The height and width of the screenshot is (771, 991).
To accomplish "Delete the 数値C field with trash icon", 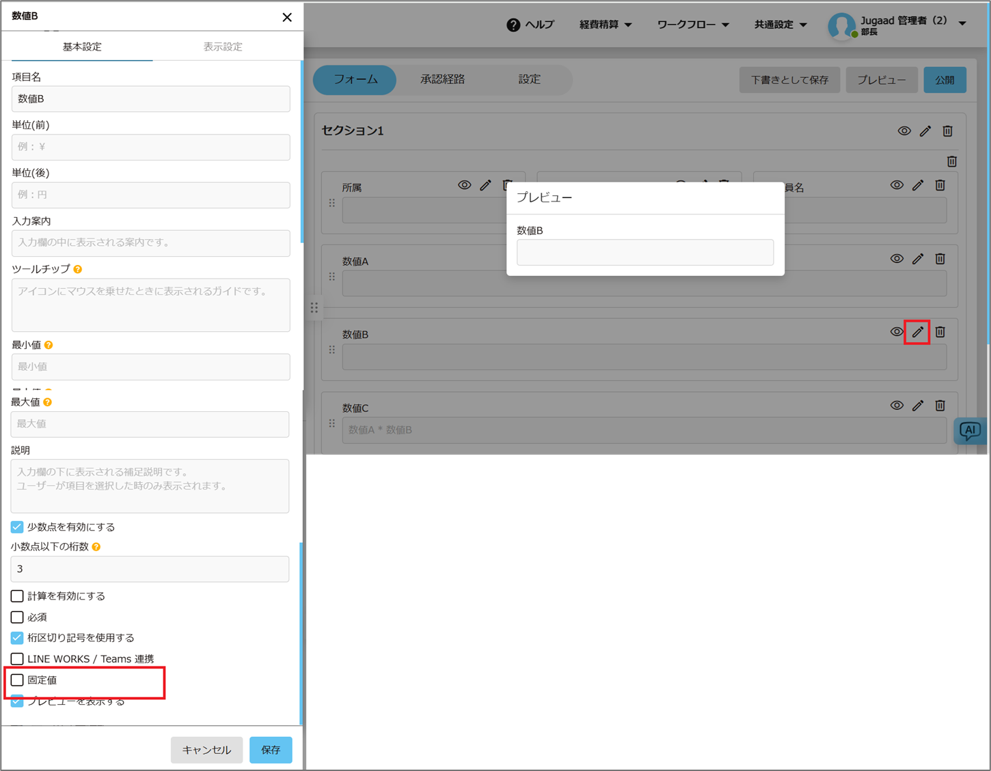I will pyautogui.click(x=940, y=406).
